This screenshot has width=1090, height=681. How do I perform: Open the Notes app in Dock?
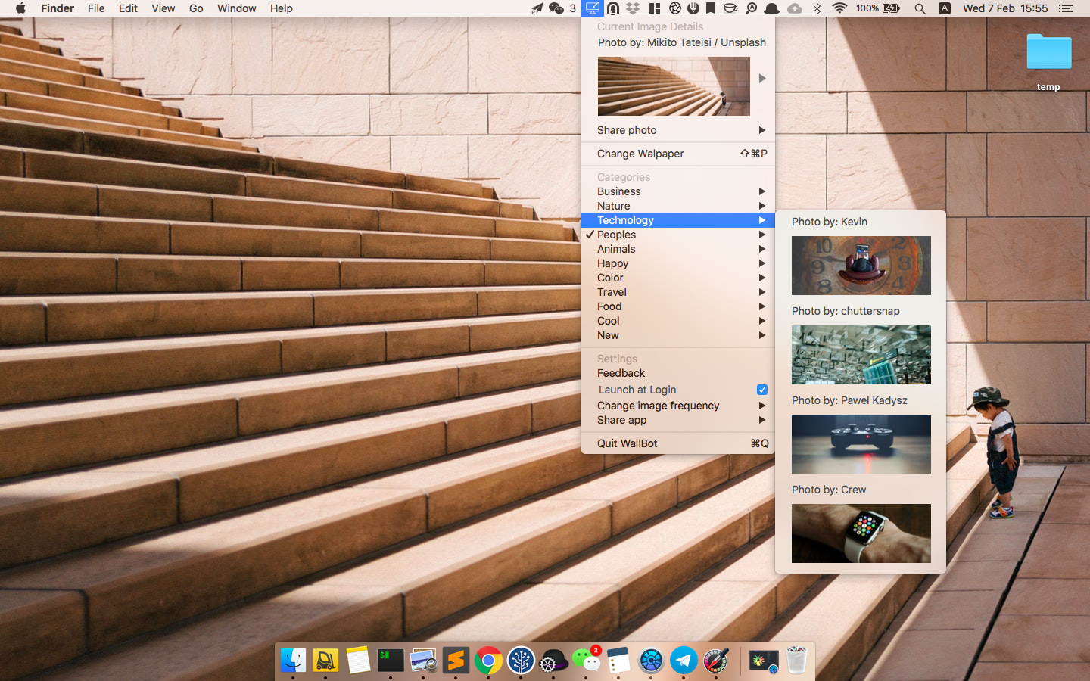click(x=358, y=661)
